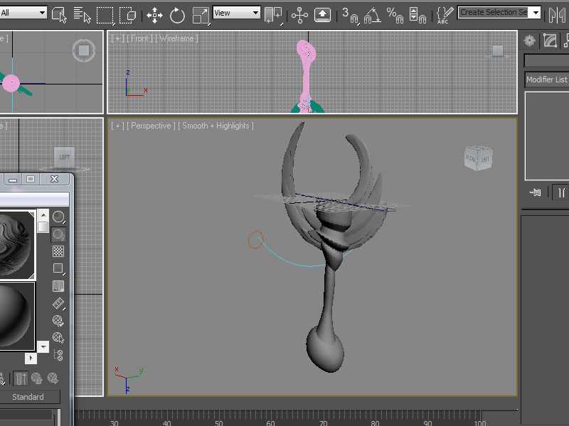The width and height of the screenshot is (569, 426).
Task: Open the All selection filter dropdown
Action: pos(23,13)
